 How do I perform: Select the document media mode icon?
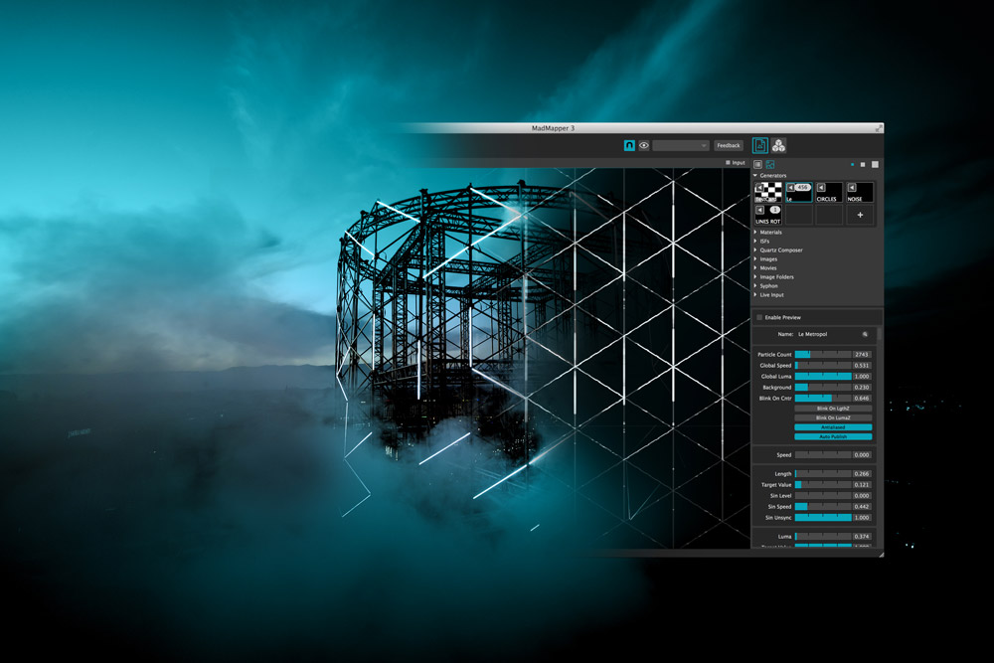click(760, 145)
